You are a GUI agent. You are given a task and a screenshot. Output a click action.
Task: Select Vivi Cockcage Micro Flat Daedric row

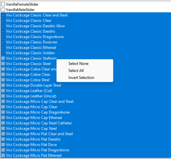click(x=33, y=139)
